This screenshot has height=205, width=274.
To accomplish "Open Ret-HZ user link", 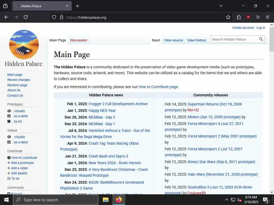I will click(193, 110).
